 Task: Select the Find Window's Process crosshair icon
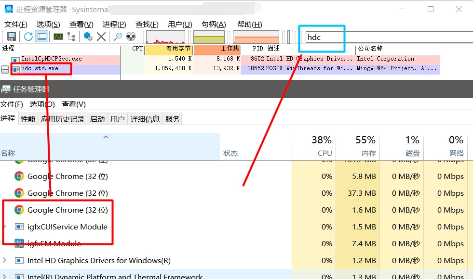[131, 37]
